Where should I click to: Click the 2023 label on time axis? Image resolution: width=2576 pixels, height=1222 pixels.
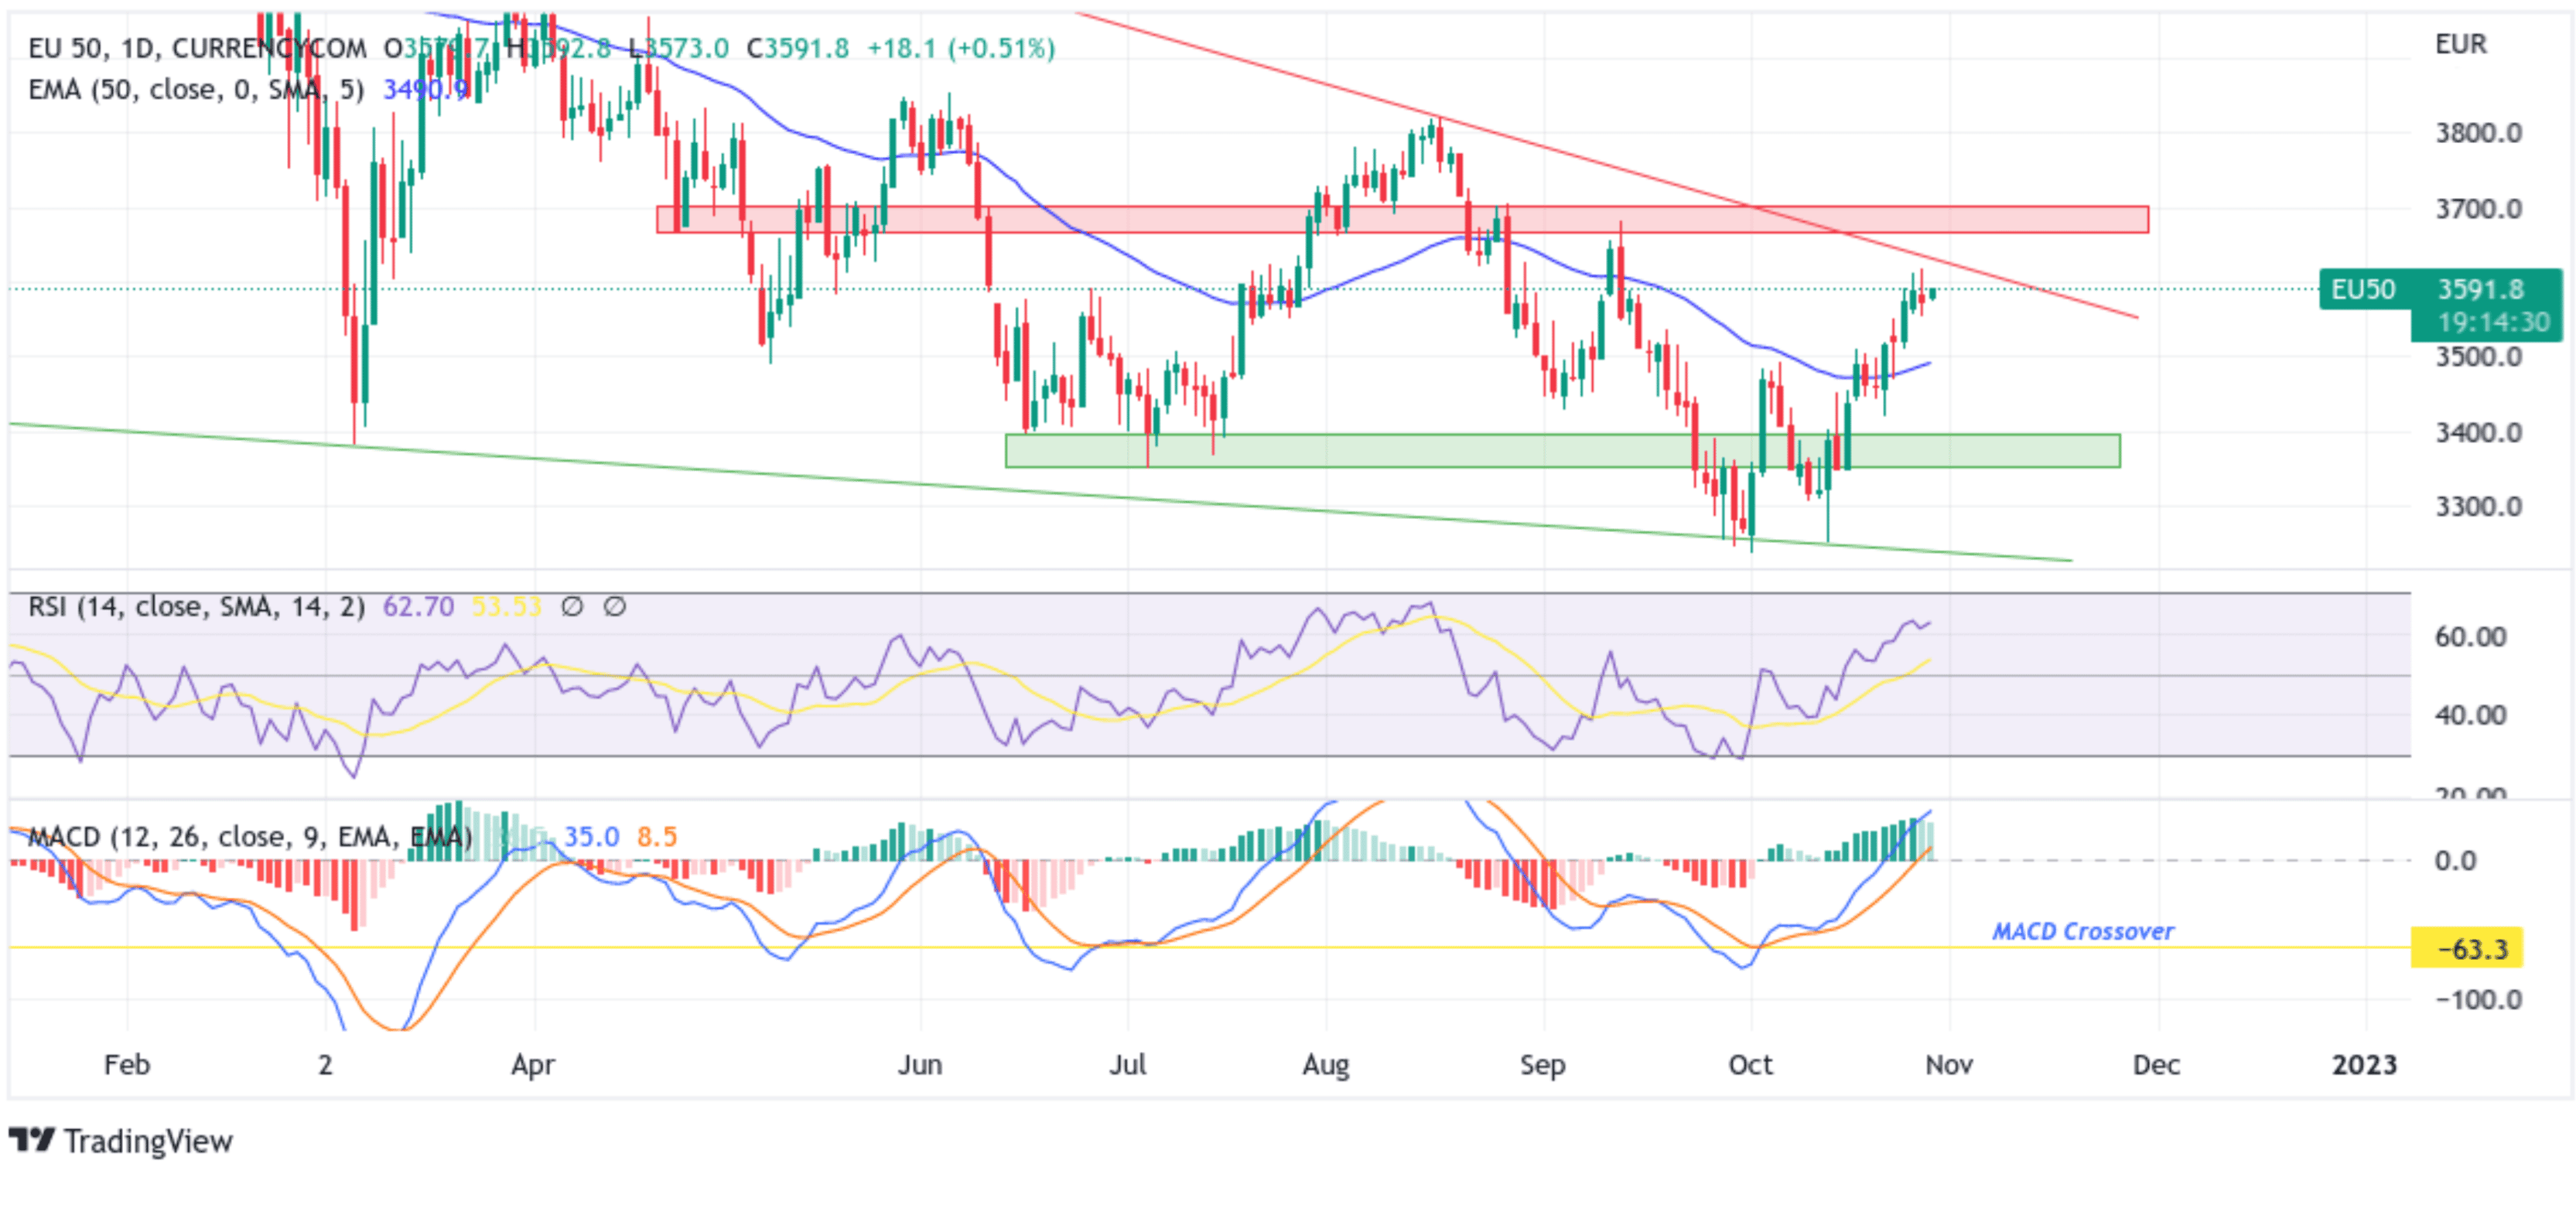pos(2365,1065)
